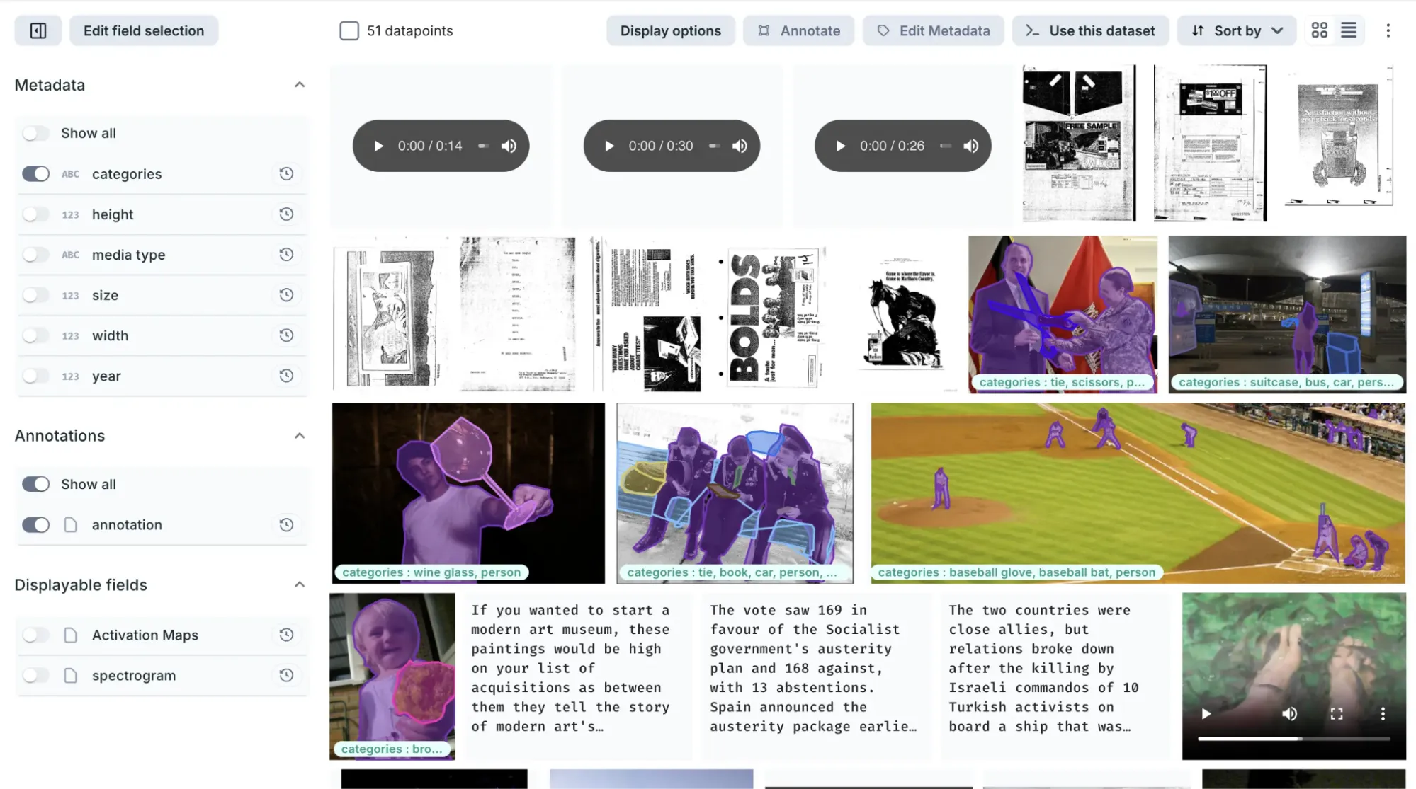1416x789 pixels.
Task: Enter fullscreen on the video thumbnail
Action: [1336, 714]
